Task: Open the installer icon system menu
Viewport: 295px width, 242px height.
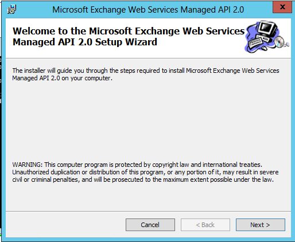Action: (x=11, y=9)
